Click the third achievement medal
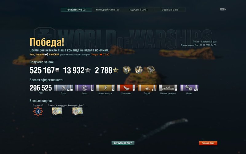 point(151,70)
